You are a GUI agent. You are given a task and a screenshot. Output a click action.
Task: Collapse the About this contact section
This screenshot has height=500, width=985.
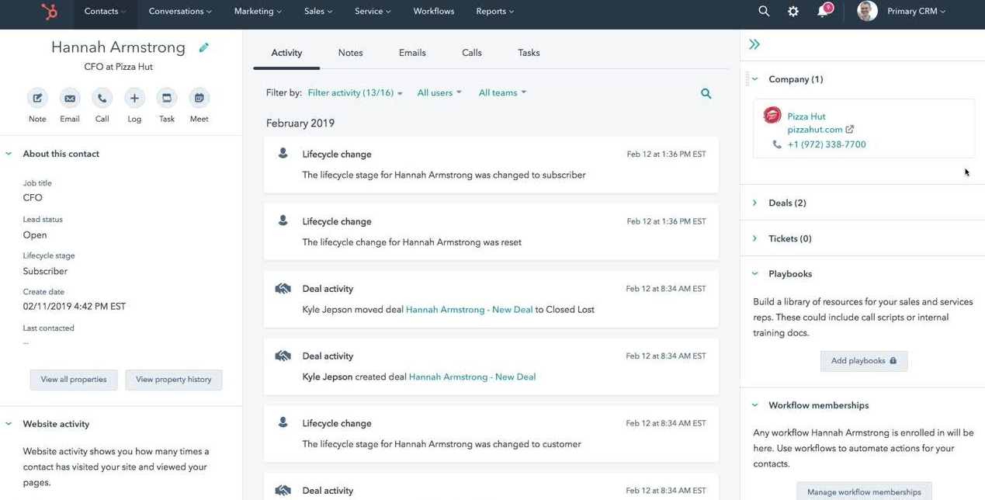9,154
